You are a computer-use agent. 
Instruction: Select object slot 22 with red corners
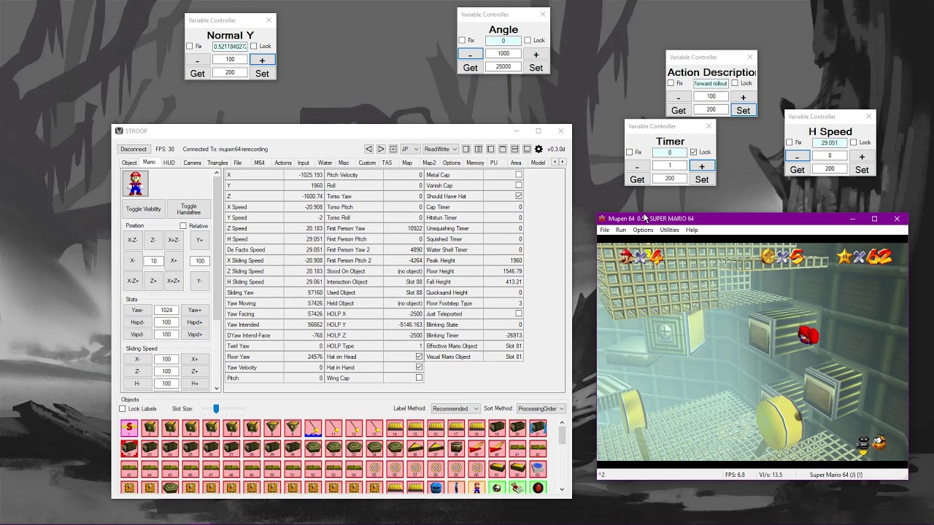tap(129, 448)
